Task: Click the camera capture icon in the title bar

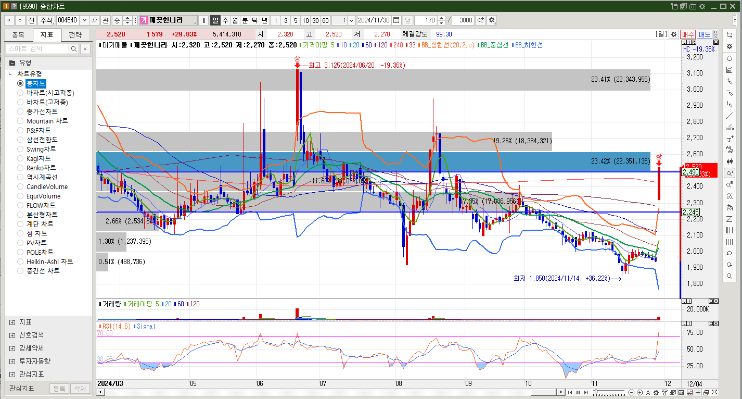Action: [x=693, y=6]
